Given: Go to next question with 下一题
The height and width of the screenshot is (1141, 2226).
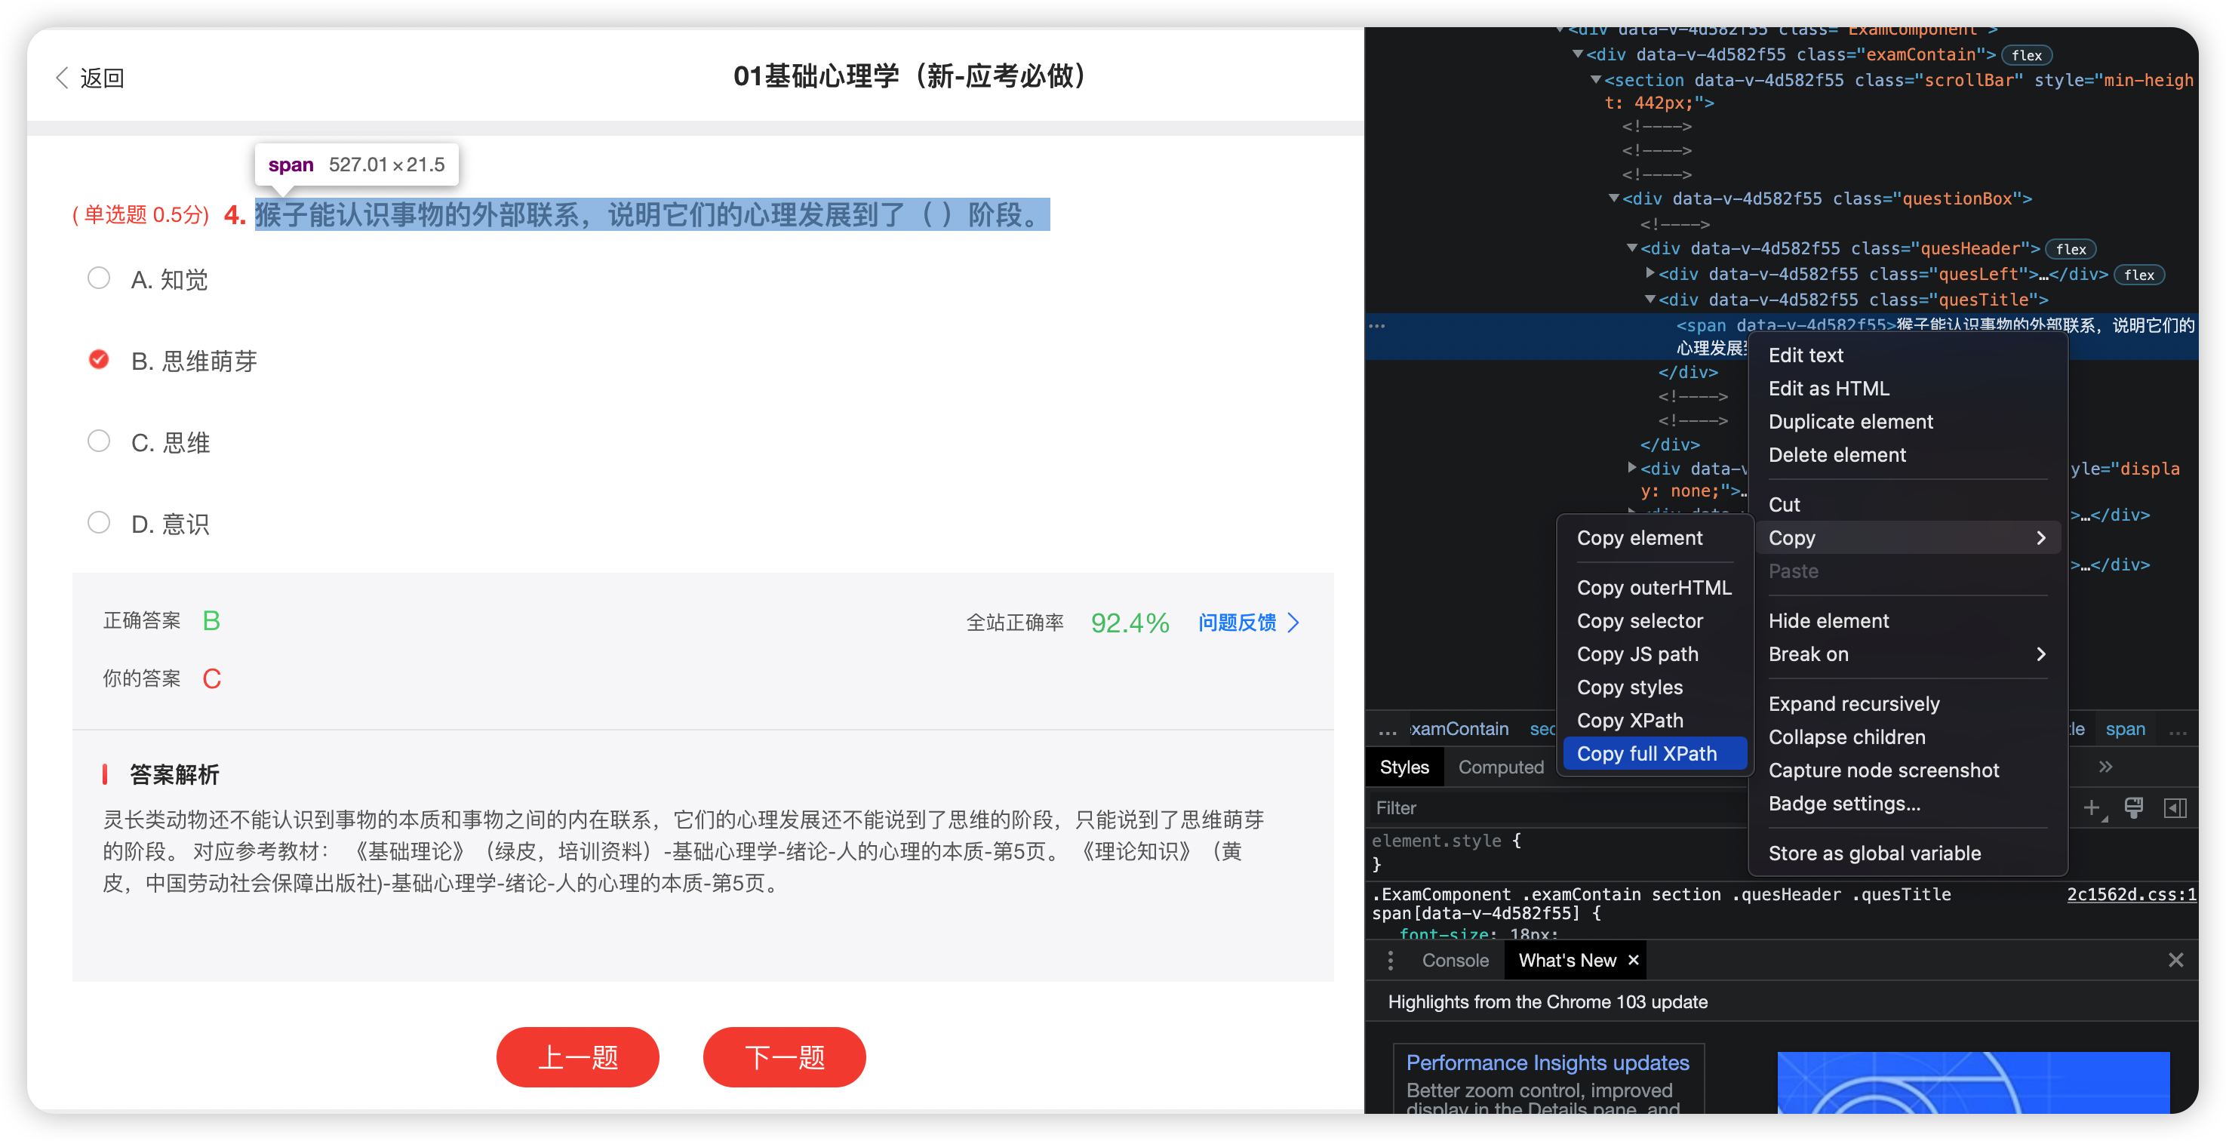Looking at the screenshot, I should [x=784, y=1056].
